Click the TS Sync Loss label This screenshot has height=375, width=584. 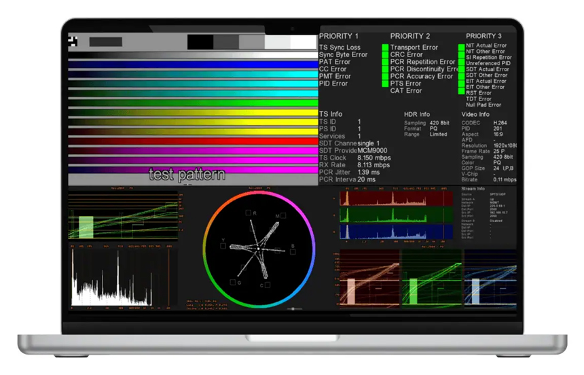click(x=340, y=48)
